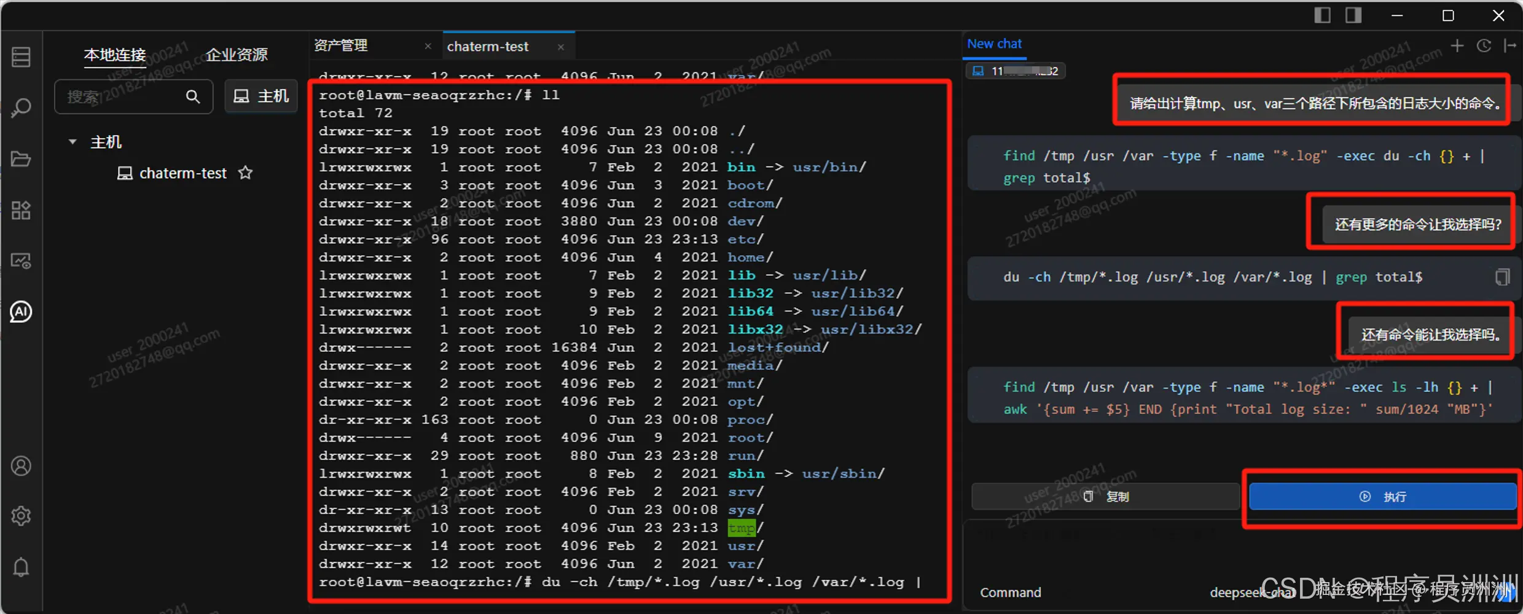Open the extensions grid icon in the sidebar

[21, 210]
